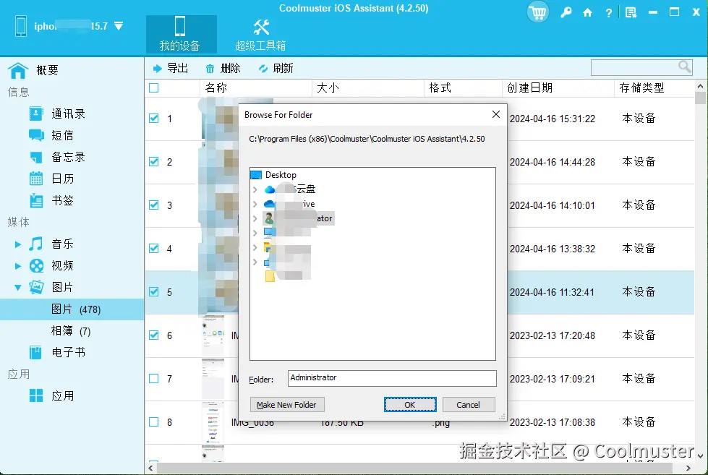Uncheck row 6 checkbox
This screenshot has width=708, height=475.
coord(153,335)
